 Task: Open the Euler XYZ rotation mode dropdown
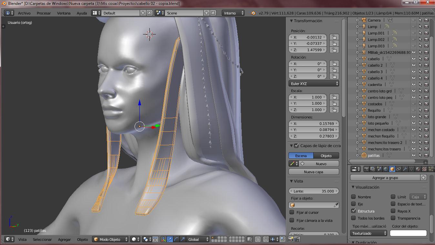point(313,83)
